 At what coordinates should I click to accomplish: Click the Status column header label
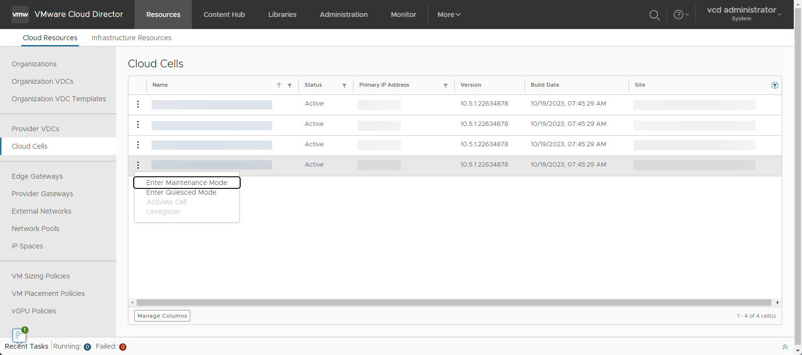(x=313, y=85)
